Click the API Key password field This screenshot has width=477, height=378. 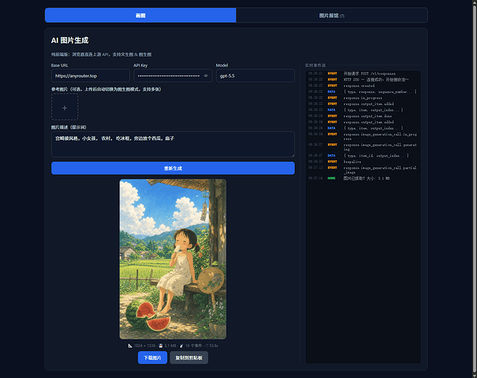click(x=173, y=76)
